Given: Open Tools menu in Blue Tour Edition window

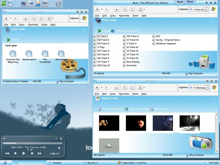Looking at the screenshot, I should pyautogui.click(x=135, y=15).
